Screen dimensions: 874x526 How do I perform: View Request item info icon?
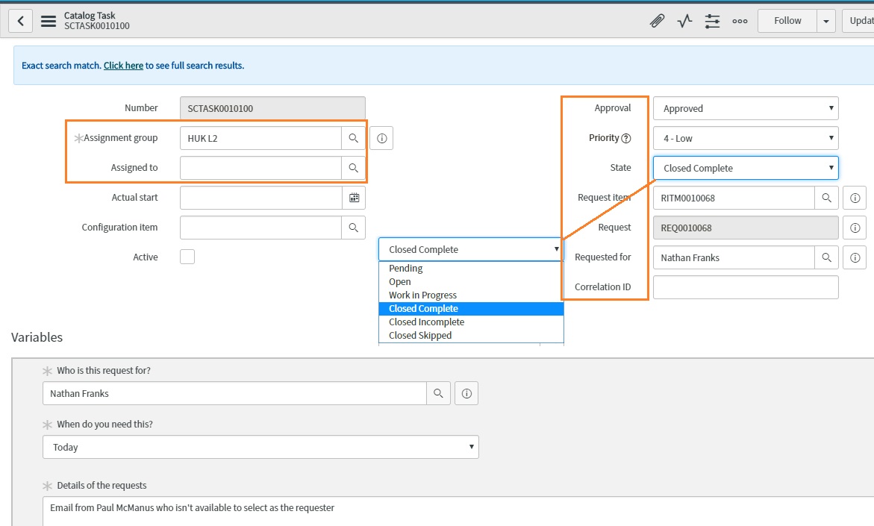(x=855, y=198)
